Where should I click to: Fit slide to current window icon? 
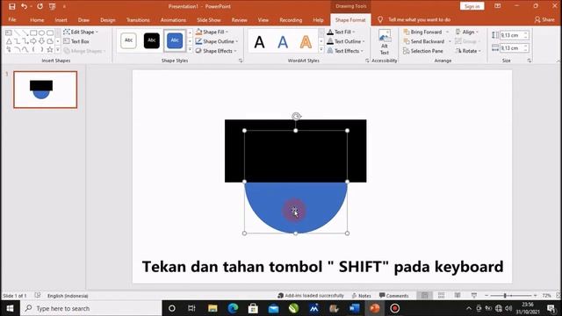pyautogui.click(x=558, y=296)
